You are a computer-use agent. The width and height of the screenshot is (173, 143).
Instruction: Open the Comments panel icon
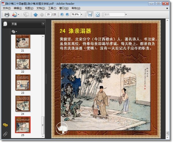coord(5,125)
